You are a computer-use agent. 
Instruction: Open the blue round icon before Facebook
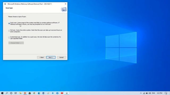pyautogui.click(x=53, y=93)
